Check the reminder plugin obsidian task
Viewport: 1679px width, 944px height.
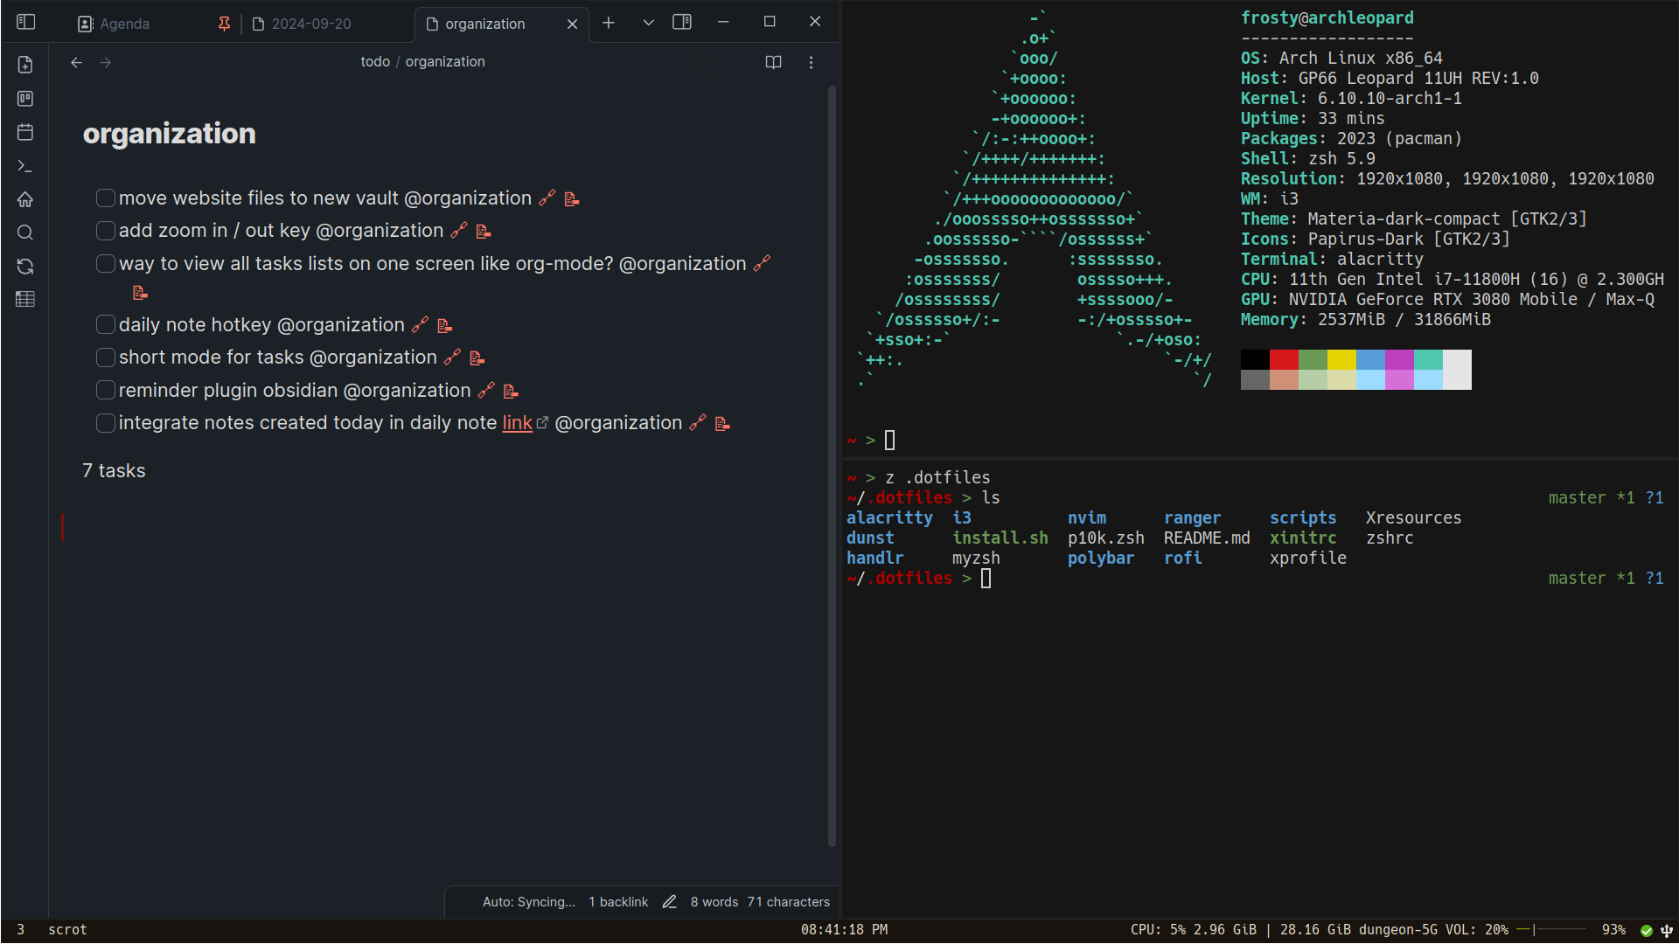coord(106,390)
